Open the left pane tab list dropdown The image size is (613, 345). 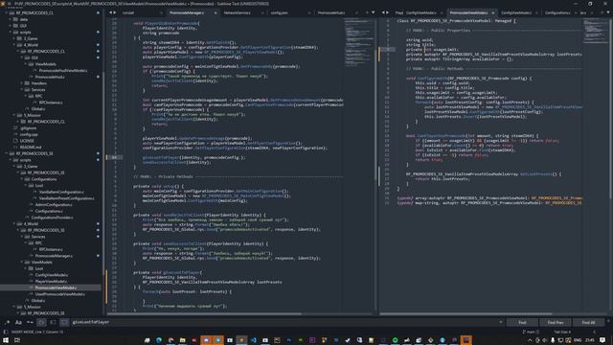tap(373, 12)
